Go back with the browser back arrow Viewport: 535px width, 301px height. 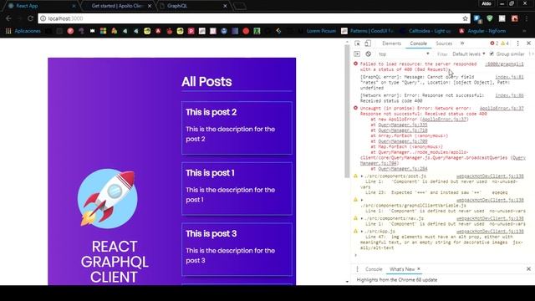[x=8, y=18]
